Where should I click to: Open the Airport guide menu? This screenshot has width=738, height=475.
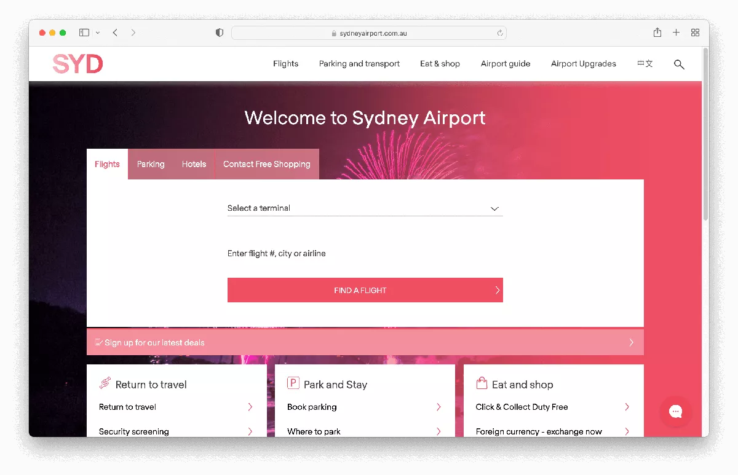(x=505, y=63)
